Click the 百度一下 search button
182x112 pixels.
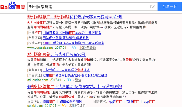pyautogui.click(x=170, y=7)
